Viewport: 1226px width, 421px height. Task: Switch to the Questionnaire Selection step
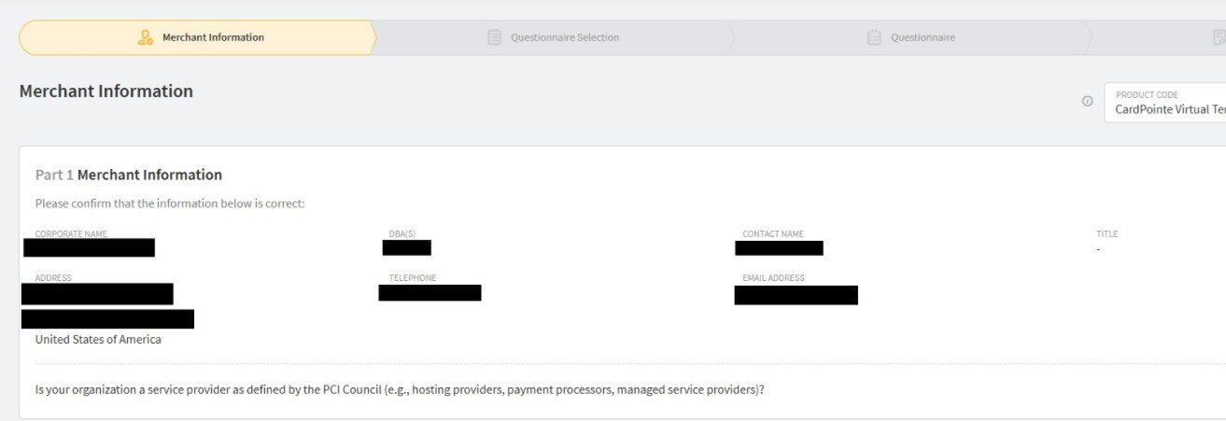pyautogui.click(x=564, y=38)
